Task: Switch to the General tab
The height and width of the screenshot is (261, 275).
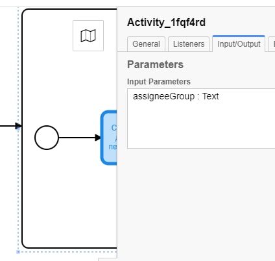Action: pos(146,44)
